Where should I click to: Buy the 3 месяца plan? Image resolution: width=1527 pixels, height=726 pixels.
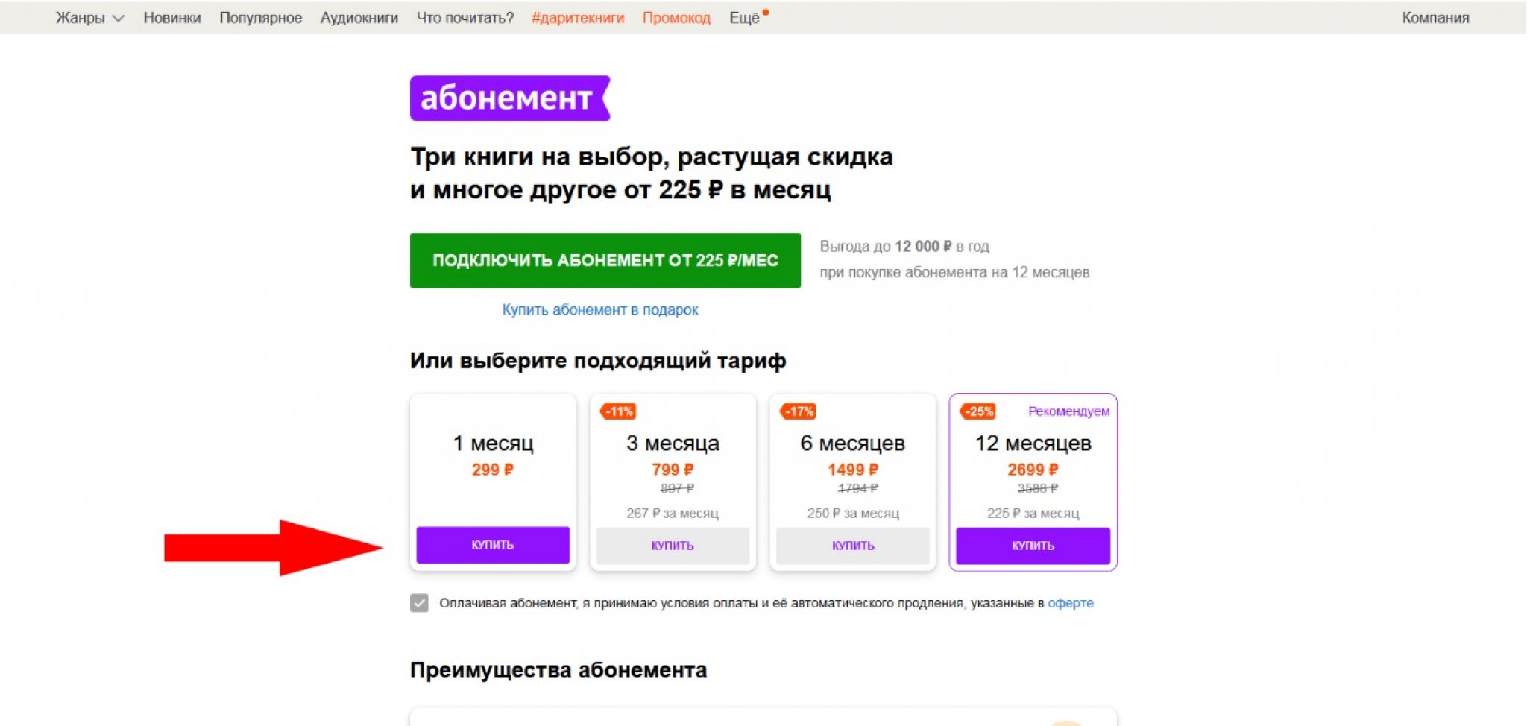[673, 546]
